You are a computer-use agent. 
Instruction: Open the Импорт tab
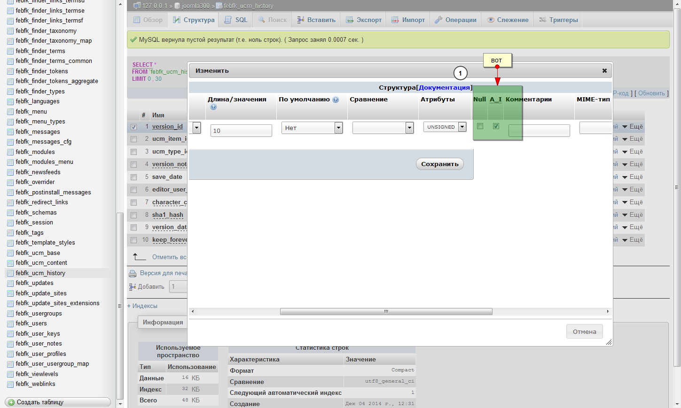(408, 20)
